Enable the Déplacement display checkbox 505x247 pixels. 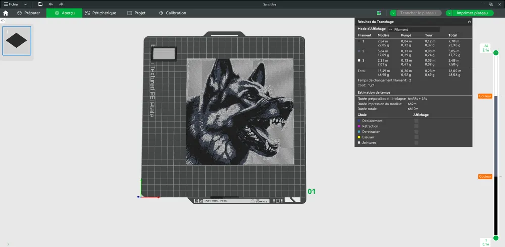416,121
